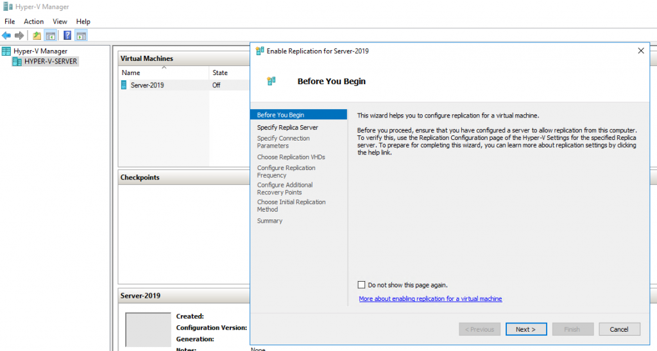Click the disabled Previous button

coord(479,329)
